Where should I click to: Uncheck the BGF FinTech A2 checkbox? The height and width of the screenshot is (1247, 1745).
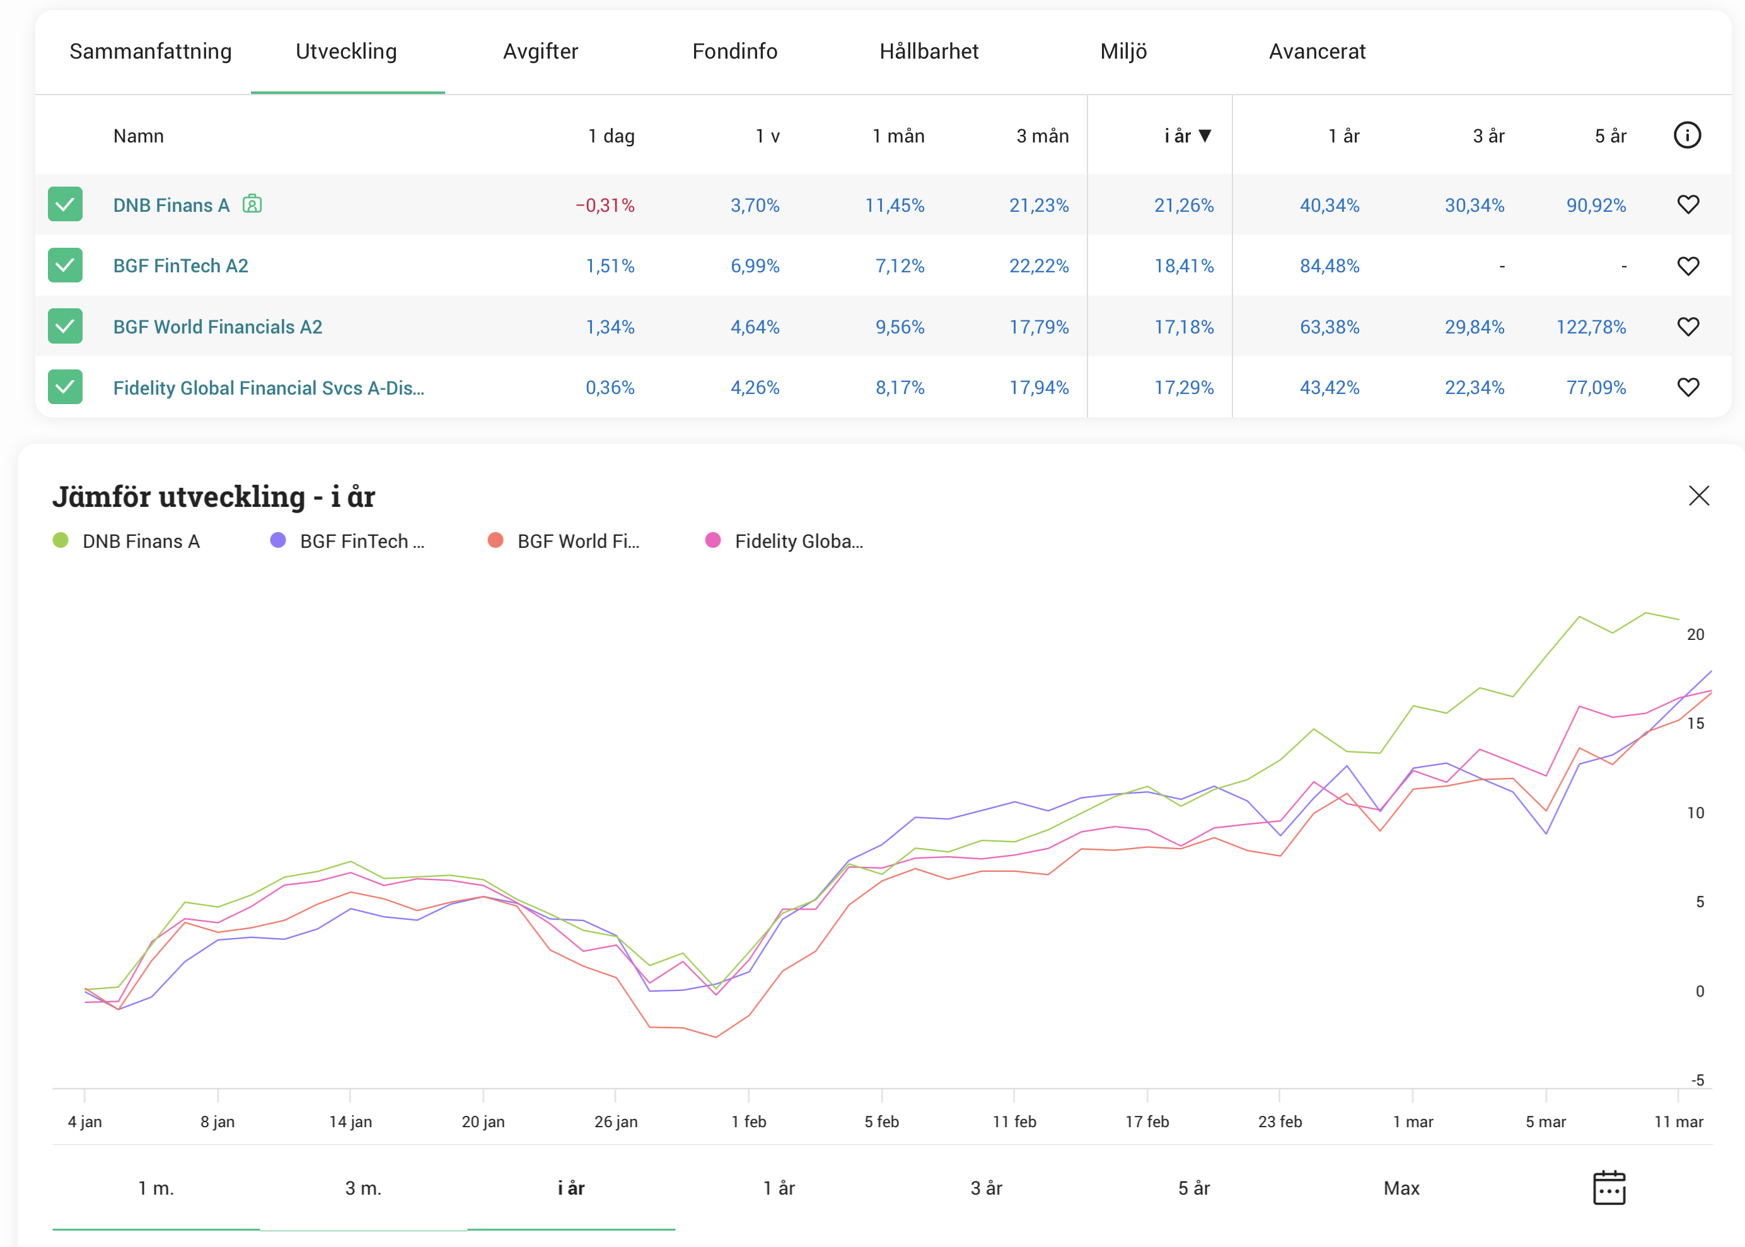tap(66, 265)
